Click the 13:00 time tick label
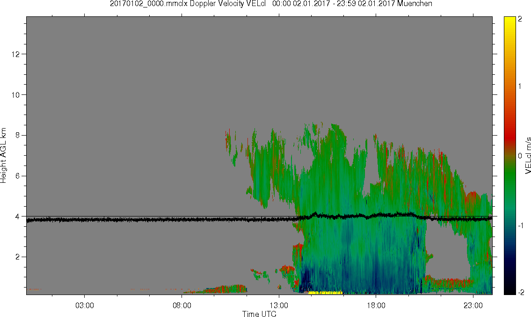This screenshot has height=317, width=531. (x=279, y=305)
